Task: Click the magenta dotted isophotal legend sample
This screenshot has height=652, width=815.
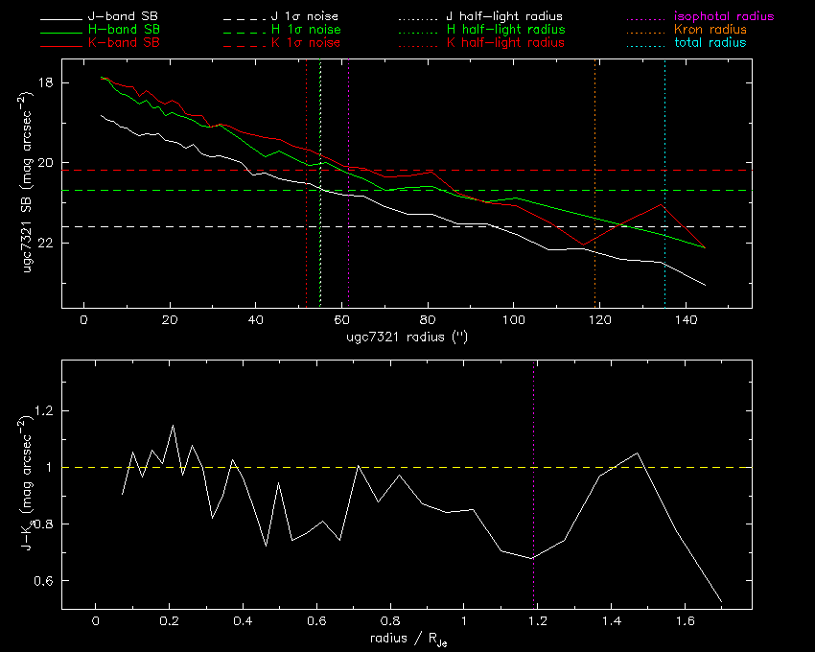Action: (x=644, y=20)
